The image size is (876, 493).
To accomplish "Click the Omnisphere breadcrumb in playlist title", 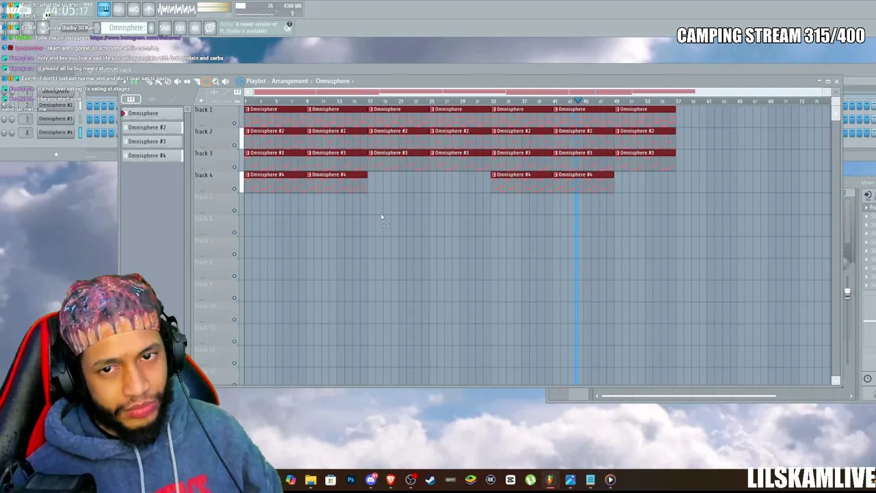I will pos(333,81).
